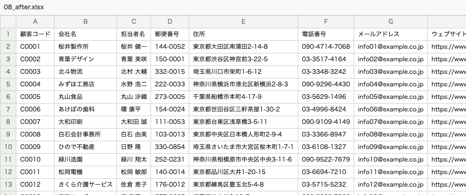Click the 郵便番号 header cell

click(x=170, y=34)
